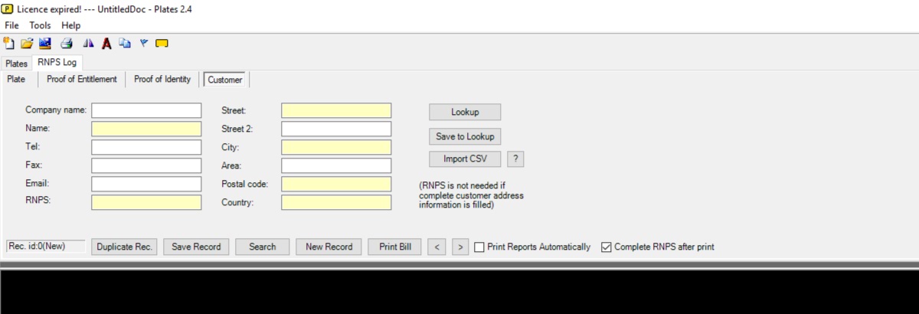Click the blue flag toolbar icon
Image resolution: width=919 pixels, height=314 pixels.
143,43
